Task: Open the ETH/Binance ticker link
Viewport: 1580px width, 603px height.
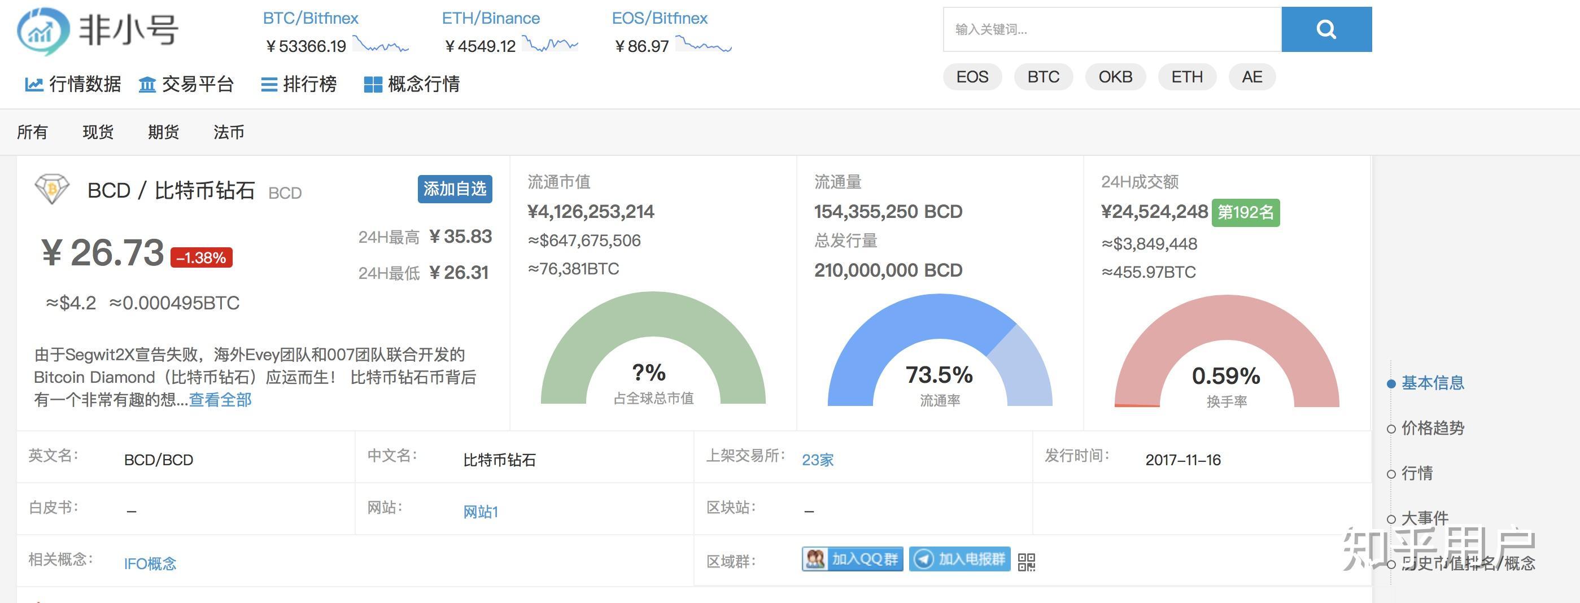Action: coord(491,19)
